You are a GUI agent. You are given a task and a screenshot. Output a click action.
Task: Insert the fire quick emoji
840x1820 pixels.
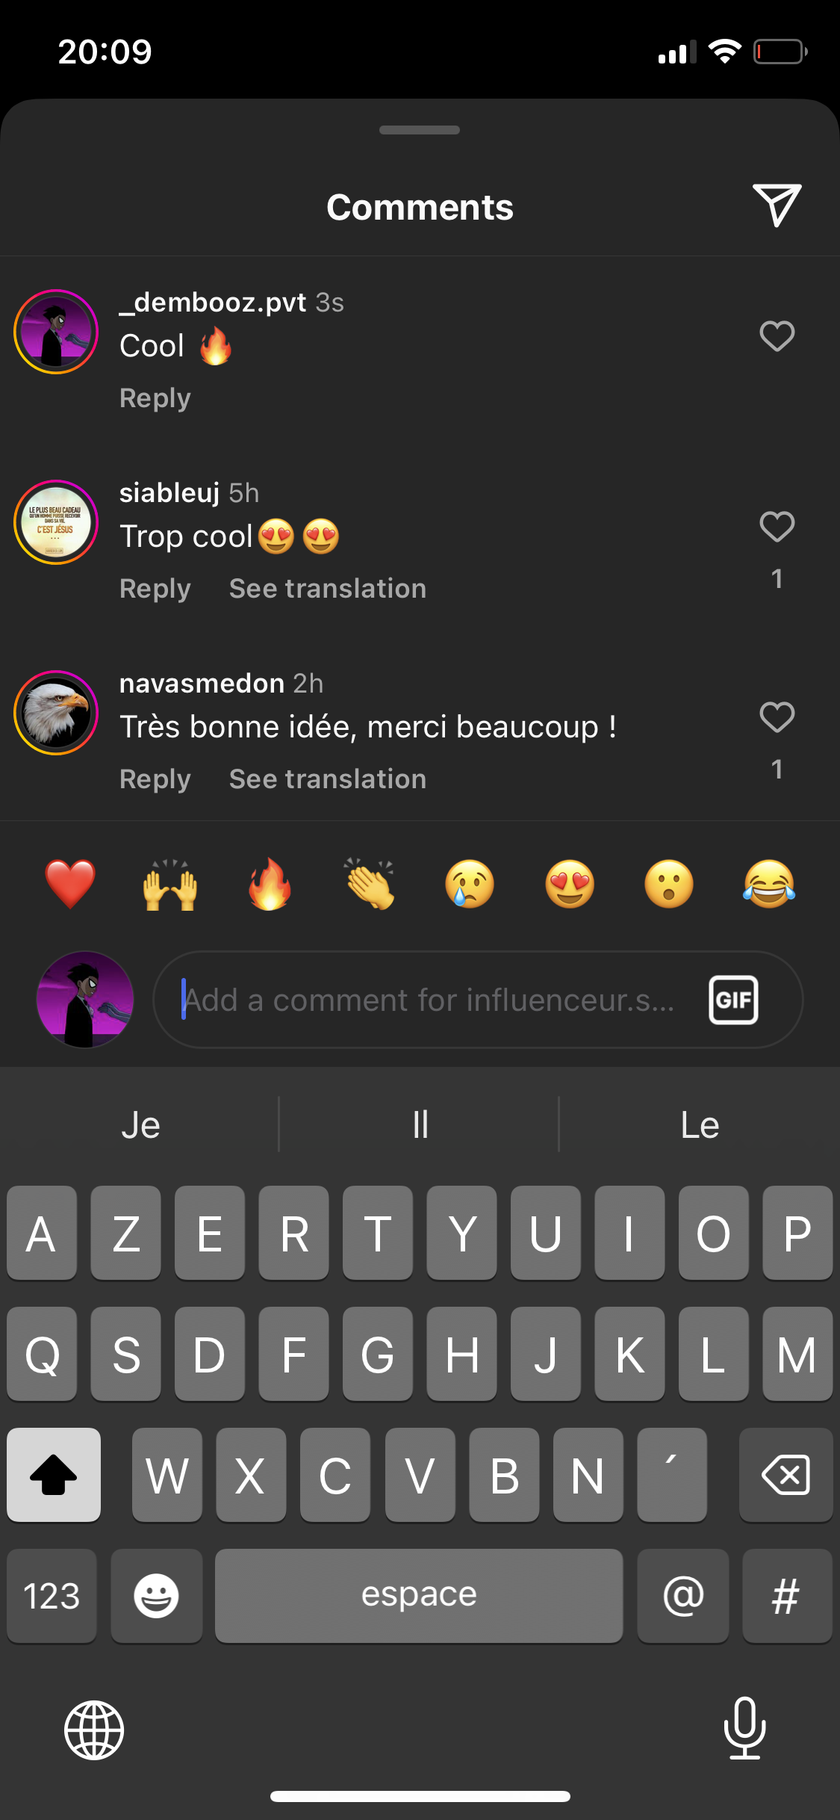point(270,884)
